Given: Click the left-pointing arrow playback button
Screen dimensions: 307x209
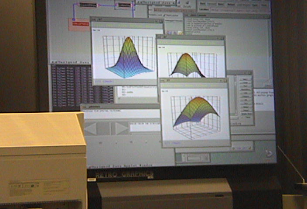Looking at the screenshot, I should coord(91,128).
